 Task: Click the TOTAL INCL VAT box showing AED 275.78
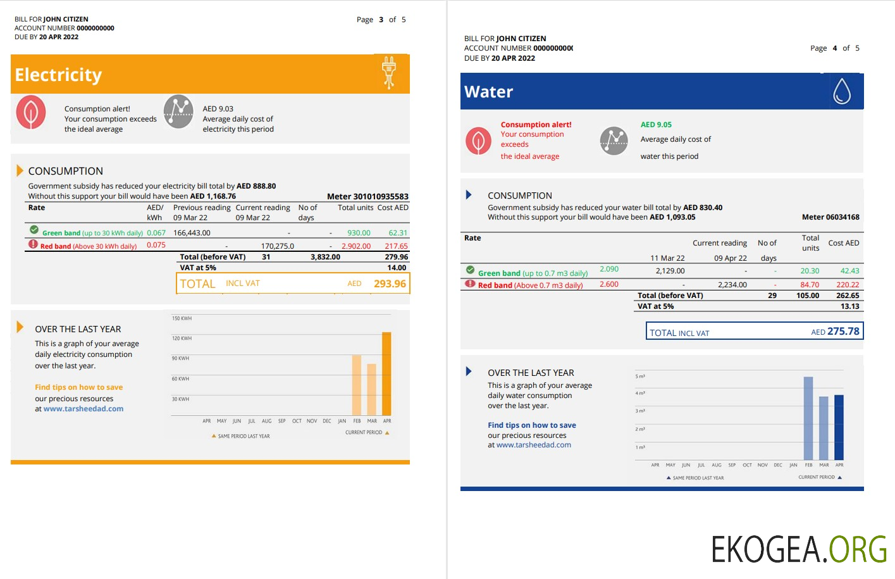tap(753, 330)
